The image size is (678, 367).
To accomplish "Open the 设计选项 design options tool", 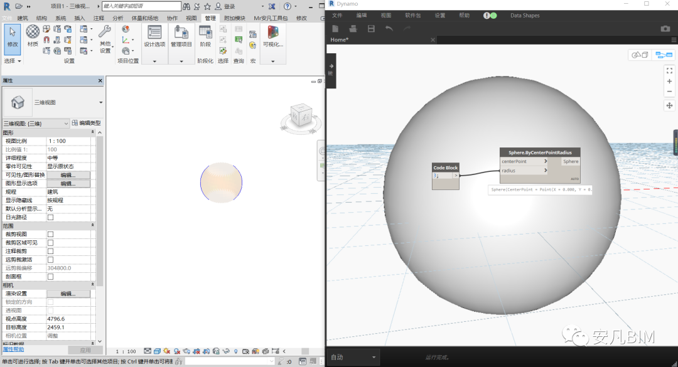I will click(154, 36).
